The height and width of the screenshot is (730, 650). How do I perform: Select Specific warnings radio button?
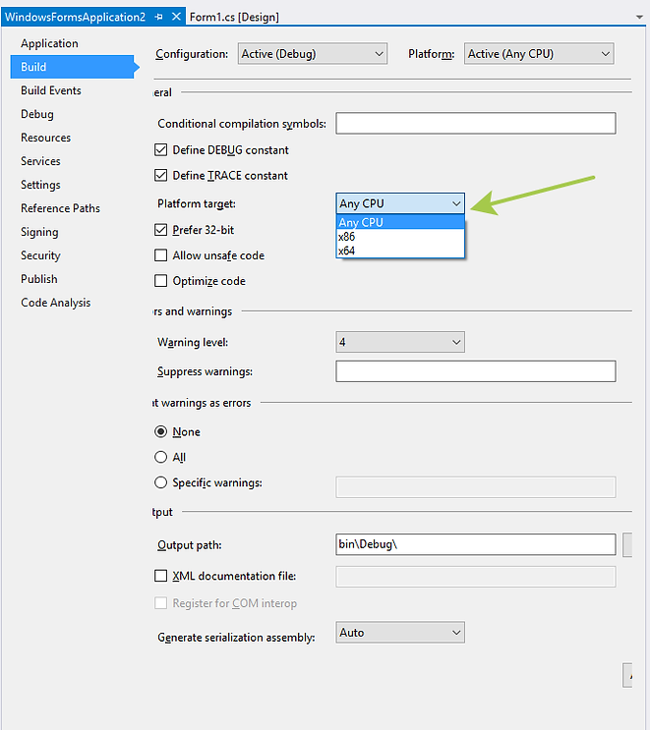click(x=160, y=482)
